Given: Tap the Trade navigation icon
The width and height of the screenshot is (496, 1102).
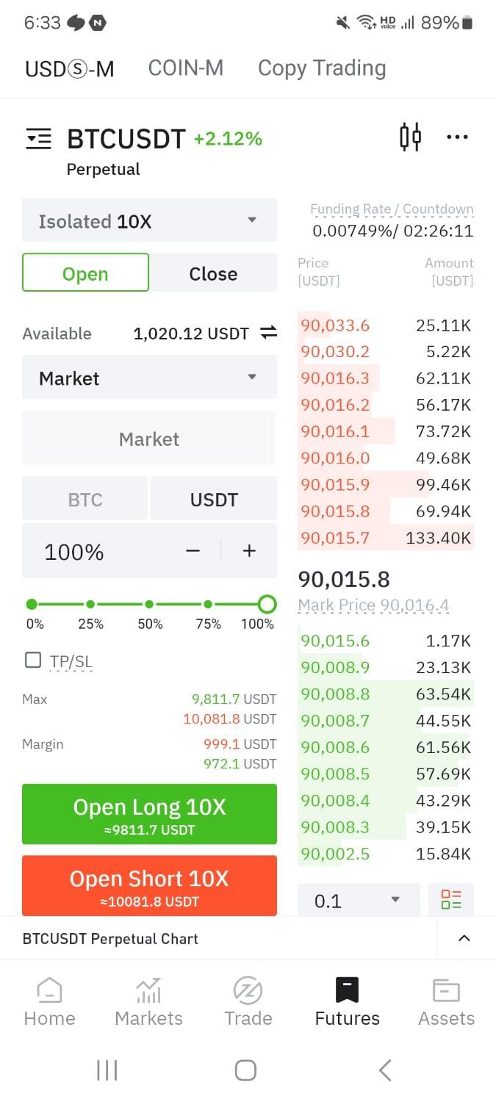Looking at the screenshot, I should click(248, 990).
